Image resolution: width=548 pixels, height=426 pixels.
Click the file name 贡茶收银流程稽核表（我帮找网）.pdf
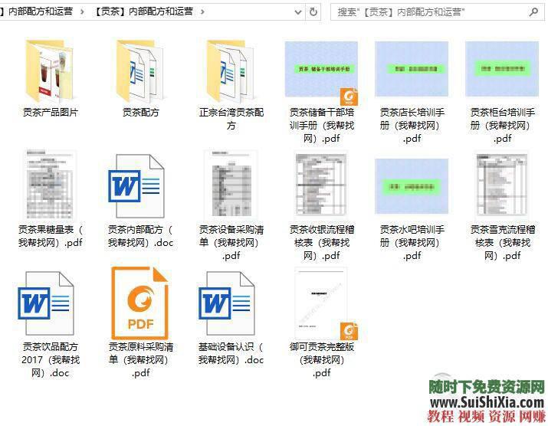[322, 243]
